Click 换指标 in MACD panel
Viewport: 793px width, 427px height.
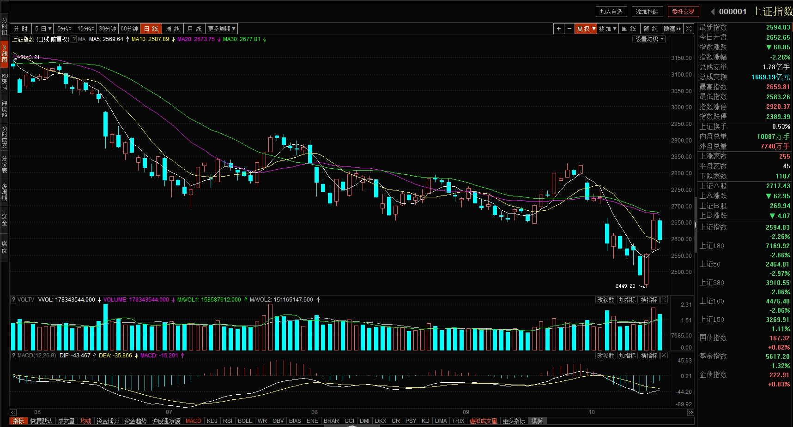(649, 356)
